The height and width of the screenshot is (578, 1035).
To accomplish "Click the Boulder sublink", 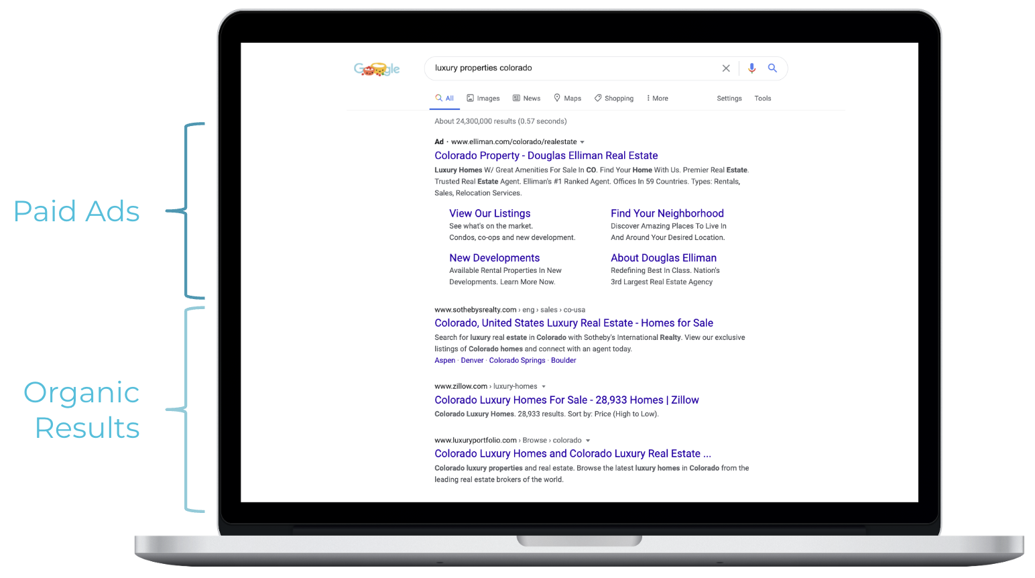I will 564,360.
